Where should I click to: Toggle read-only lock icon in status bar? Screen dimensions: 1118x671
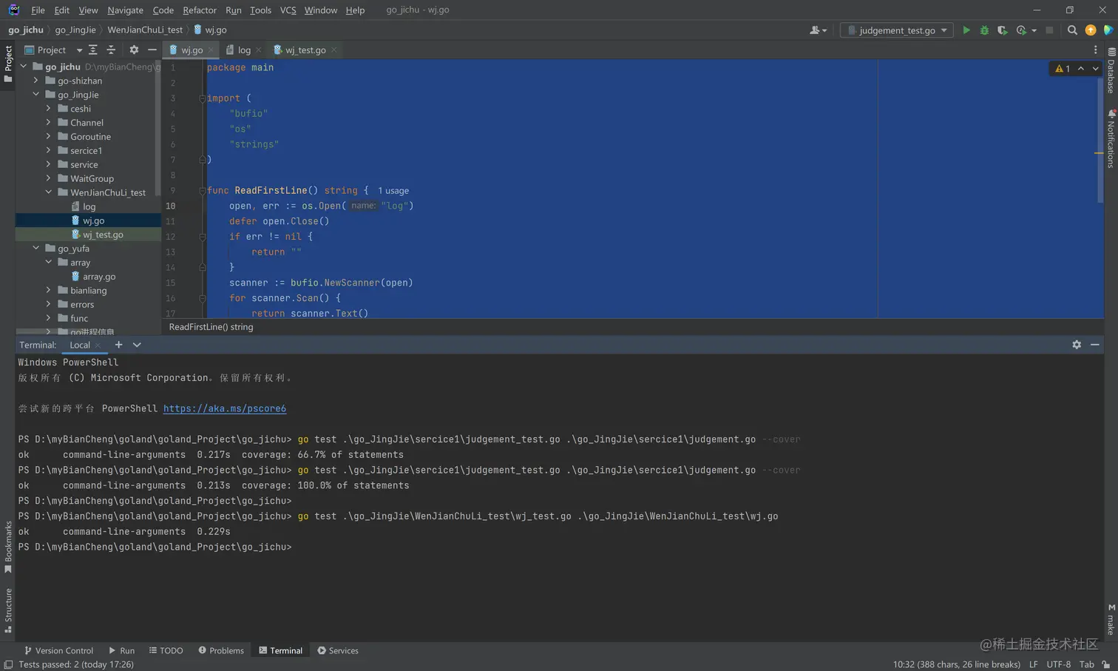1106,664
